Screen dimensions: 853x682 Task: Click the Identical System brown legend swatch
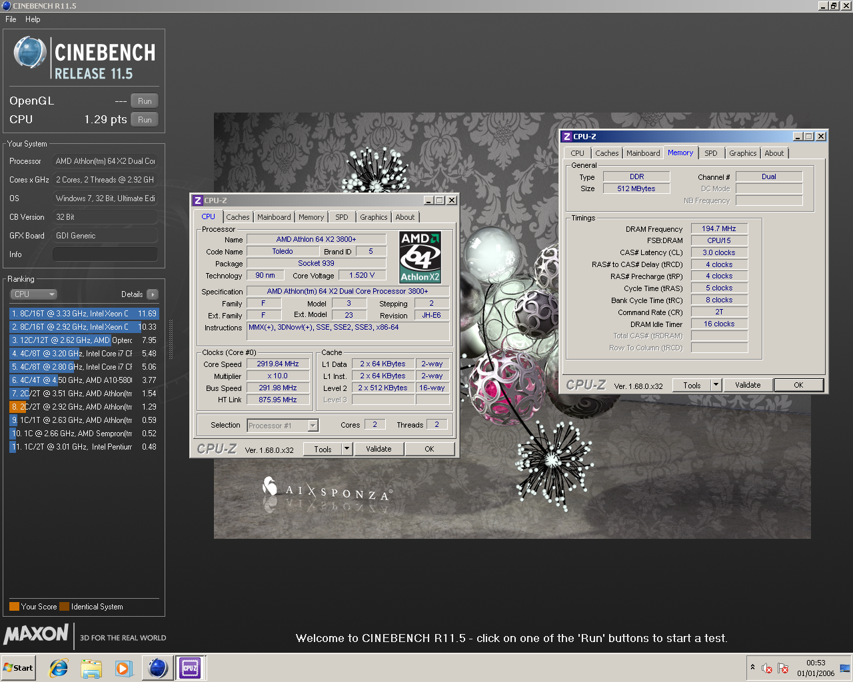pos(64,607)
